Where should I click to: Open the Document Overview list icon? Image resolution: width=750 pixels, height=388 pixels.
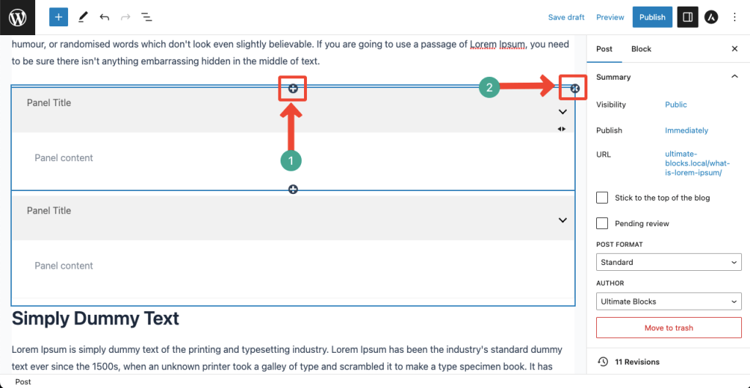146,17
